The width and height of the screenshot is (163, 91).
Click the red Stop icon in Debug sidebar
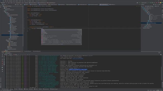pos(2,61)
